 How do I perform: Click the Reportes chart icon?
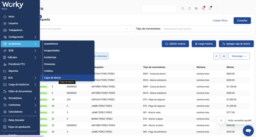pos(5,71)
